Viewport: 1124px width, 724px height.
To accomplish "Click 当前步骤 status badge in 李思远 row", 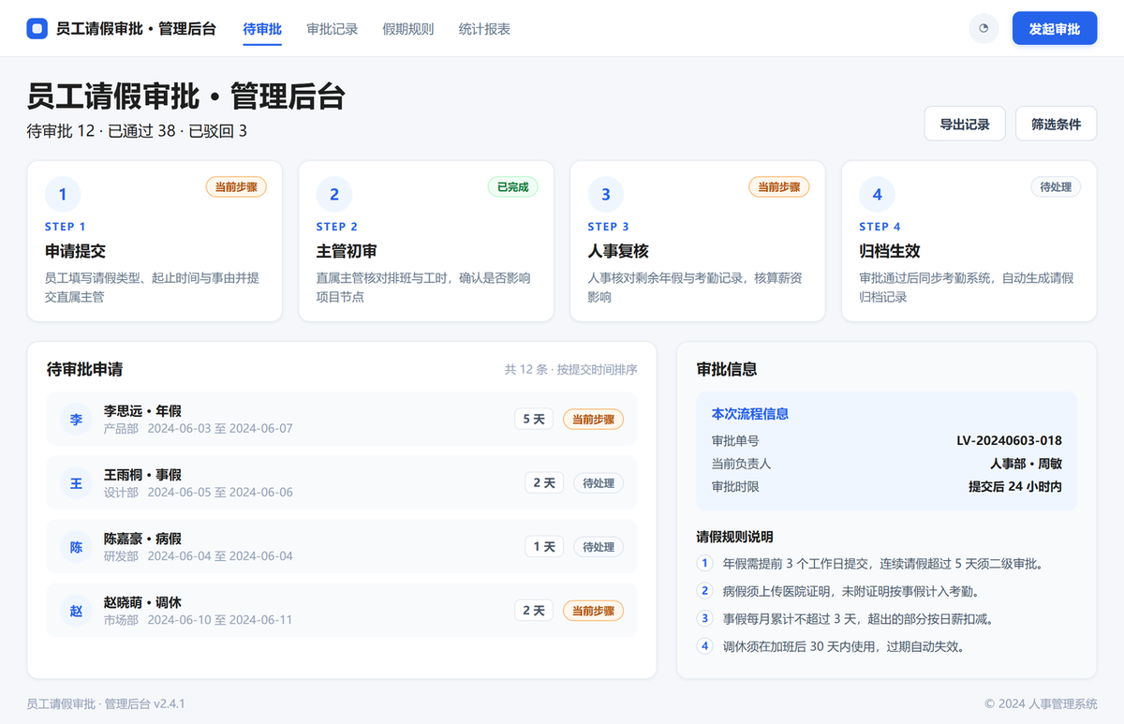I will coord(593,419).
